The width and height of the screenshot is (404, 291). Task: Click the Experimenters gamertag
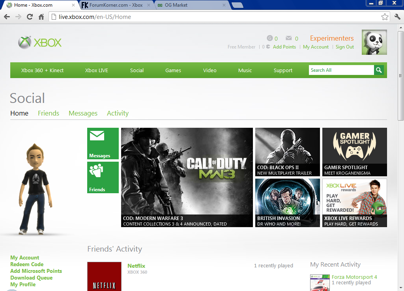pos(332,38)
